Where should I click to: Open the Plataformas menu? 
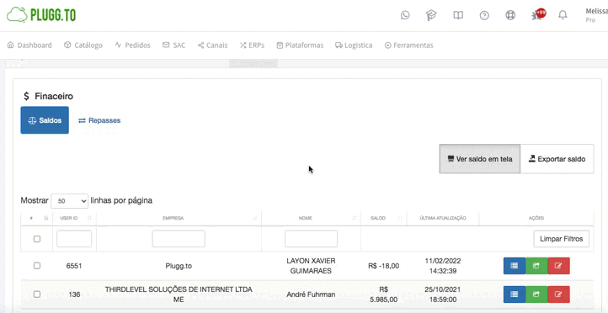(x=300, y=45)
